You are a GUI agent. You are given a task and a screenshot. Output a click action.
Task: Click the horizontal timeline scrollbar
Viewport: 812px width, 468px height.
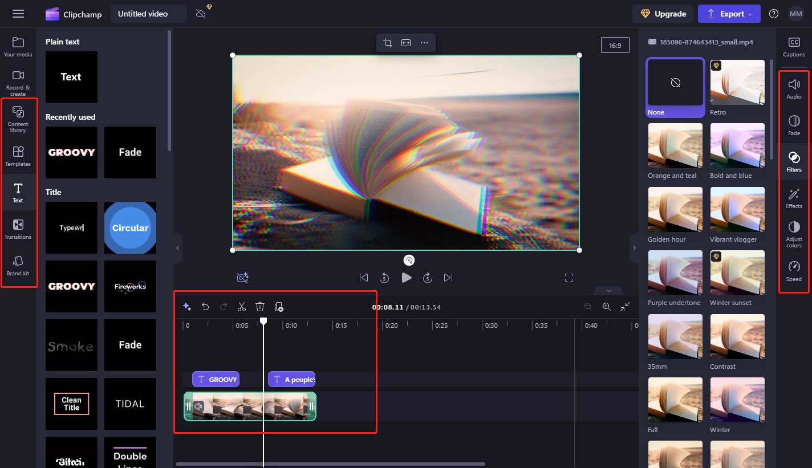tap(331, 464)
